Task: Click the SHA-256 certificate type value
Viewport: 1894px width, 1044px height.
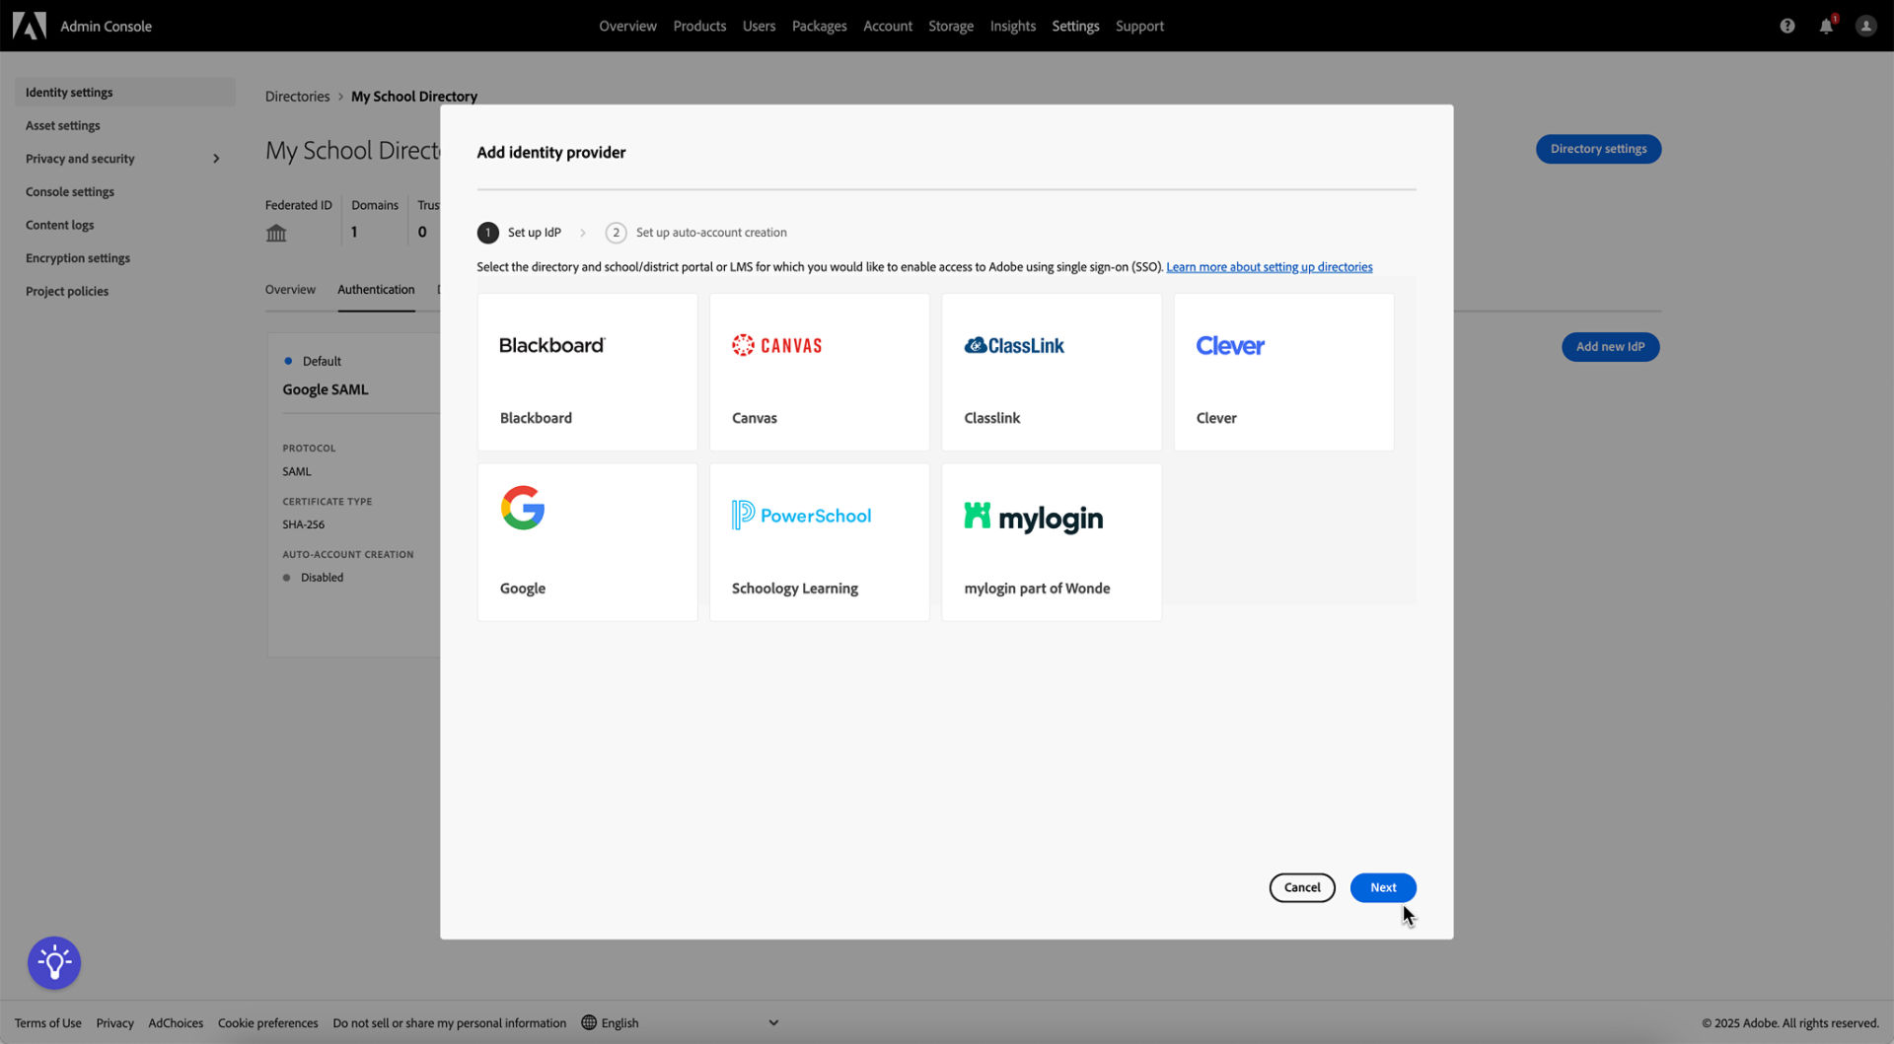Action: coord(304,525)
